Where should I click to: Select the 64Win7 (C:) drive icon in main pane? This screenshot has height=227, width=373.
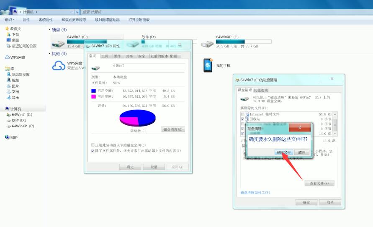pos(58,44)
